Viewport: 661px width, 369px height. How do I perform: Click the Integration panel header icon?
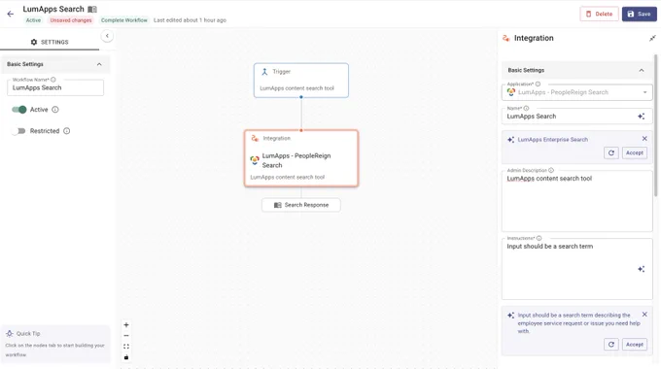tap(505, 38)
